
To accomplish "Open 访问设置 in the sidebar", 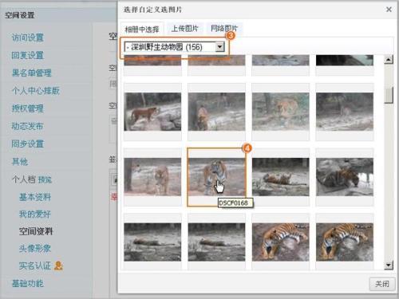I will click(x=28, y=37).
